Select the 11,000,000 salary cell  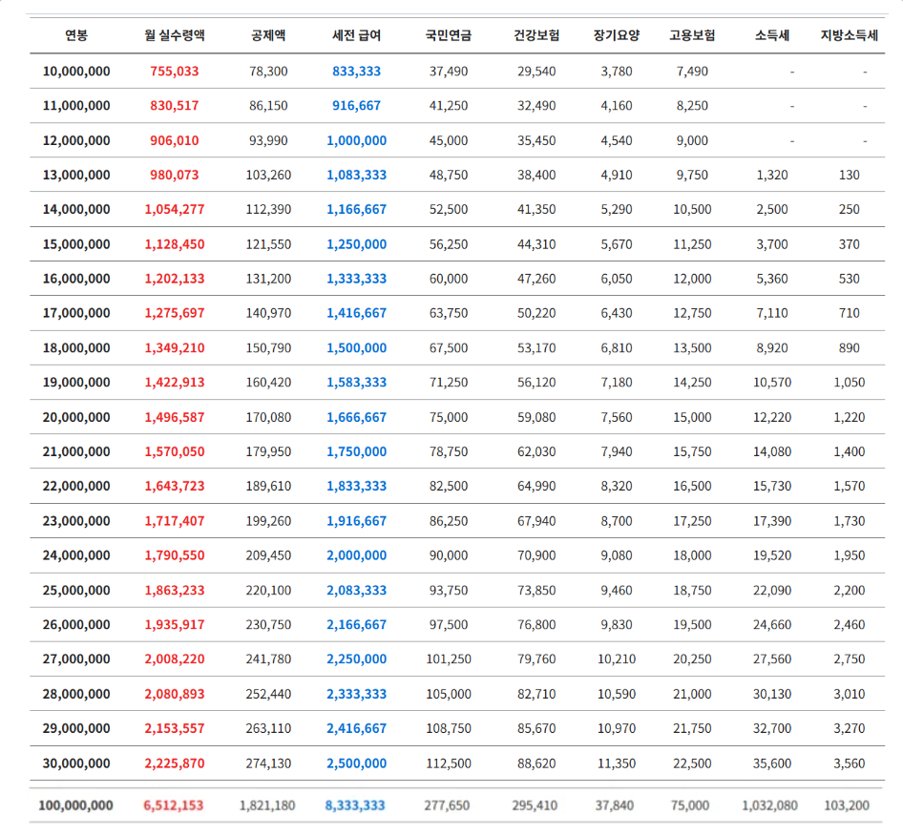click(76, 106)
